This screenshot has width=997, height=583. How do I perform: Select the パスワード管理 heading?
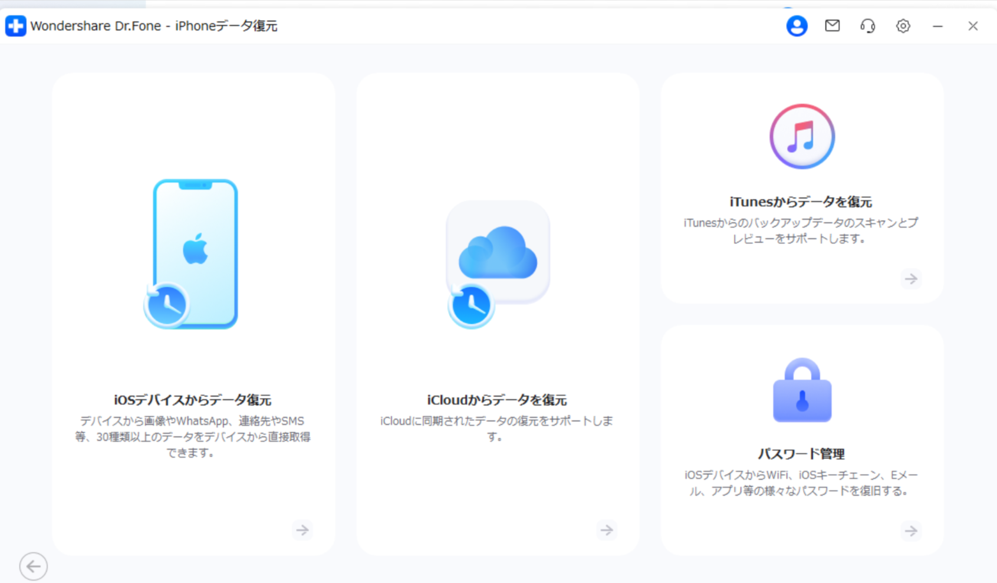(801, 453)
